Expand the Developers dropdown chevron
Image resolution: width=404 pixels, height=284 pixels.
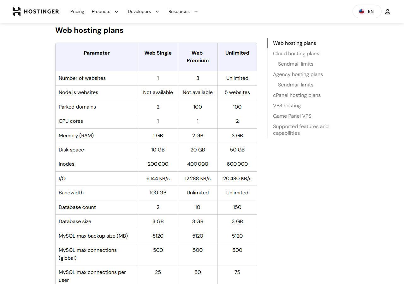pos(157,12)
